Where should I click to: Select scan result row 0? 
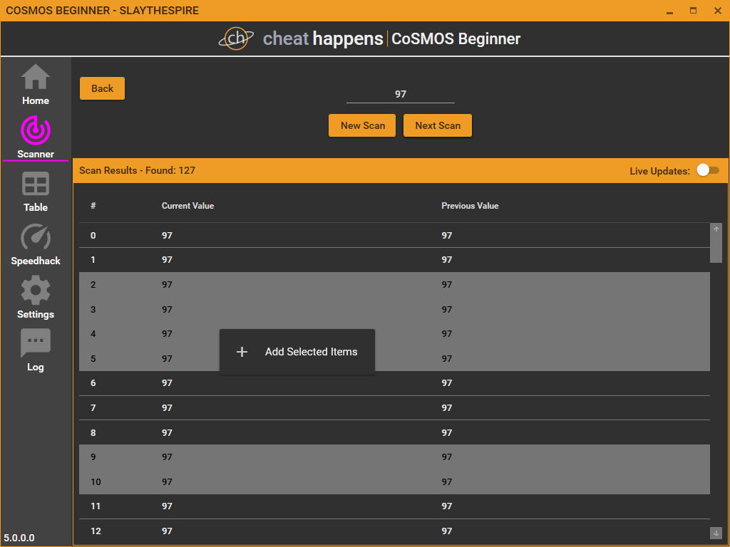[285, 235]
